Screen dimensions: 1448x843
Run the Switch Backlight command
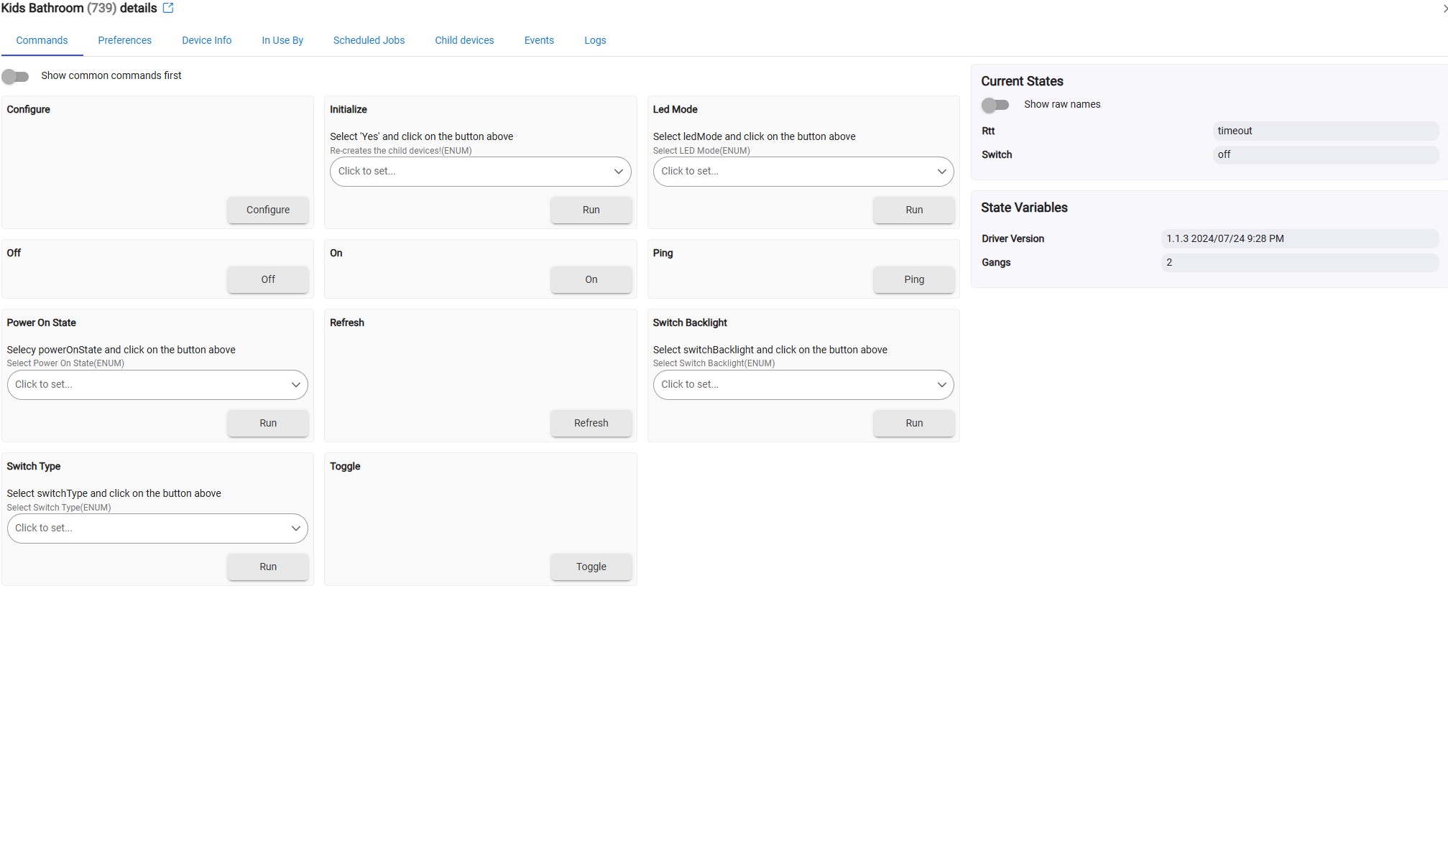click(914, 423)
